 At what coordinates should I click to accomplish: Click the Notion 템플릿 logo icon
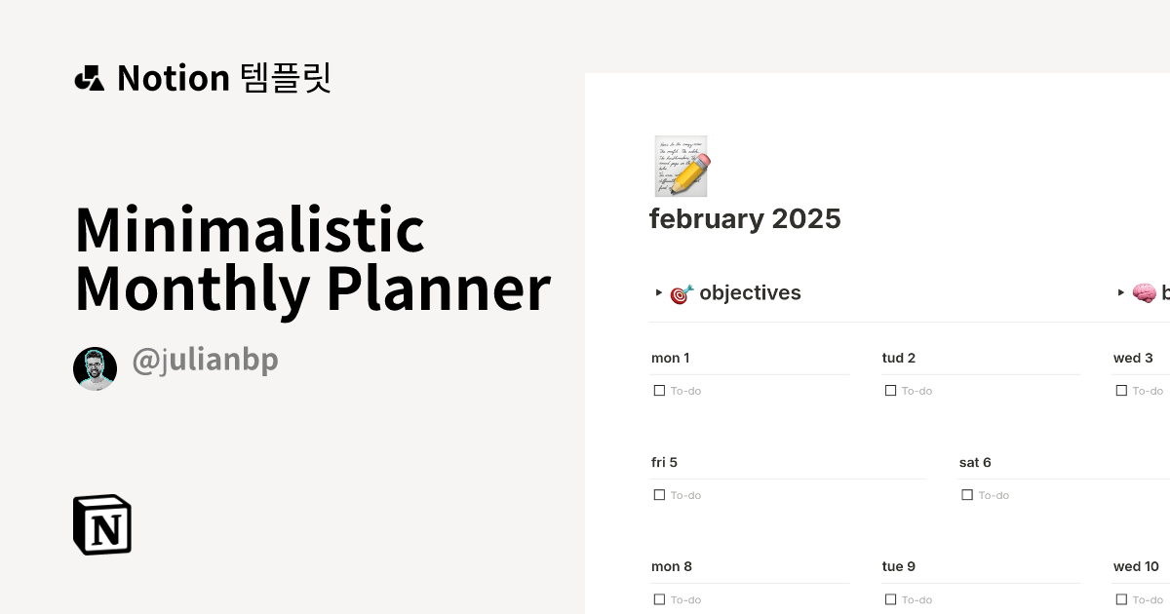92,77
